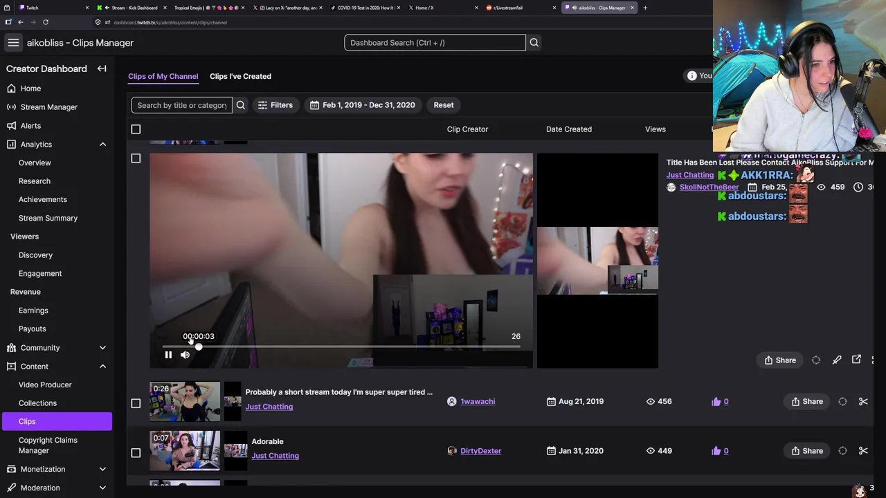Open the DirtyDexter creator link
Image resolution: width=886 pixels, height=498 pixels.
pyautogui.click(x=480, y=451)
